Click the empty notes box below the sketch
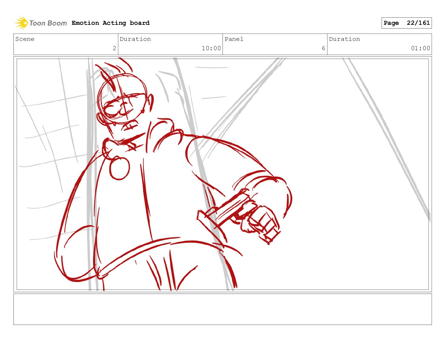 click(x=223, y=309)
